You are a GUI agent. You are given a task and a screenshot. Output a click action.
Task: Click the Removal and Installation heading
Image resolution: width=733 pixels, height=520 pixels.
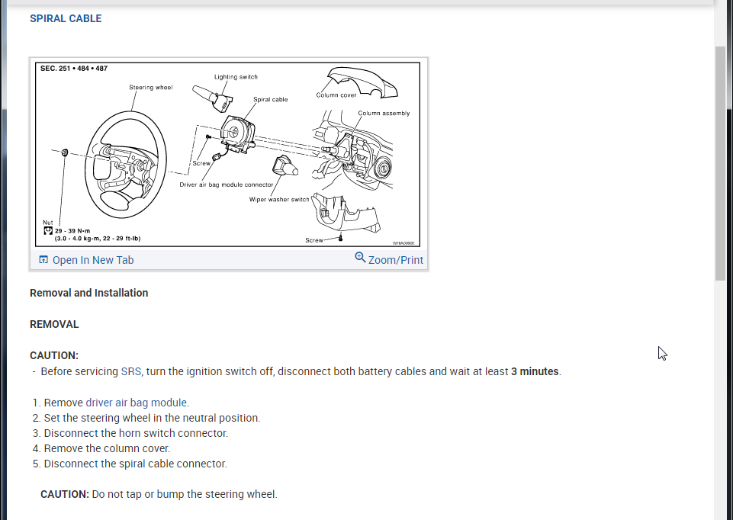(x=88, y=293)
